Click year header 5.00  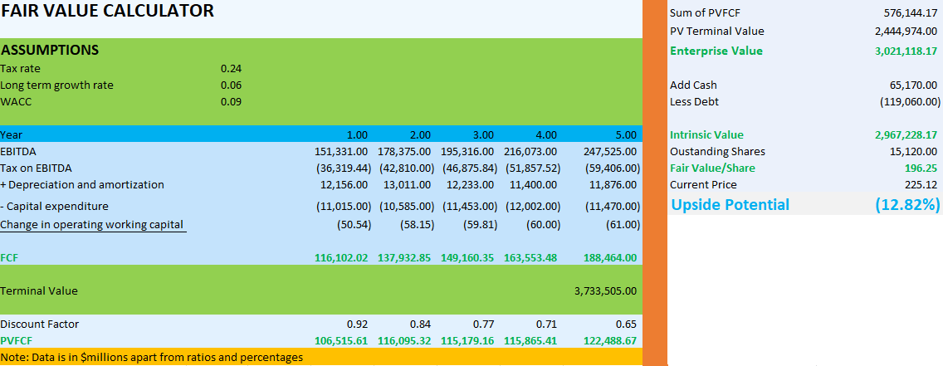(626, 134)
